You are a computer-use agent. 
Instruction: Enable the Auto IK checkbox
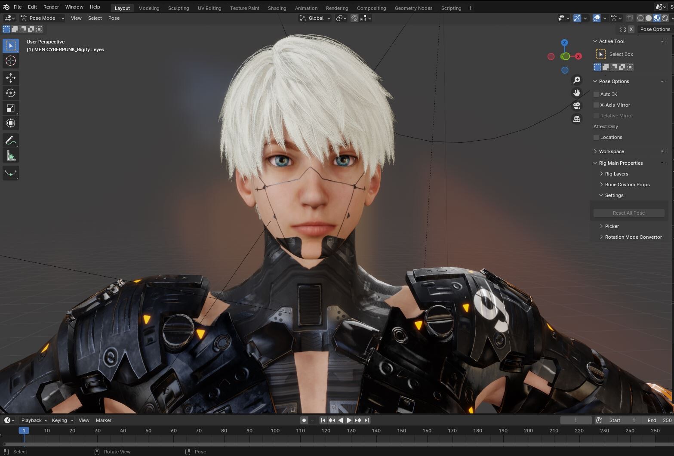point(596,94)
